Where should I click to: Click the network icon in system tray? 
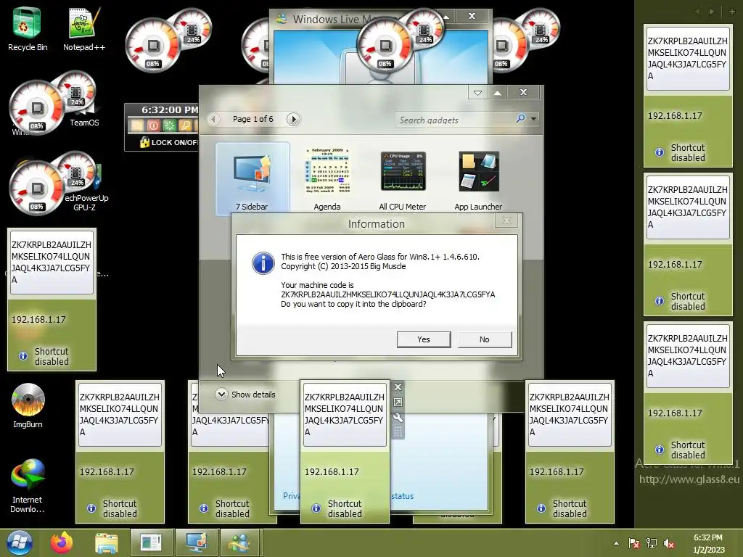point(652,543)
